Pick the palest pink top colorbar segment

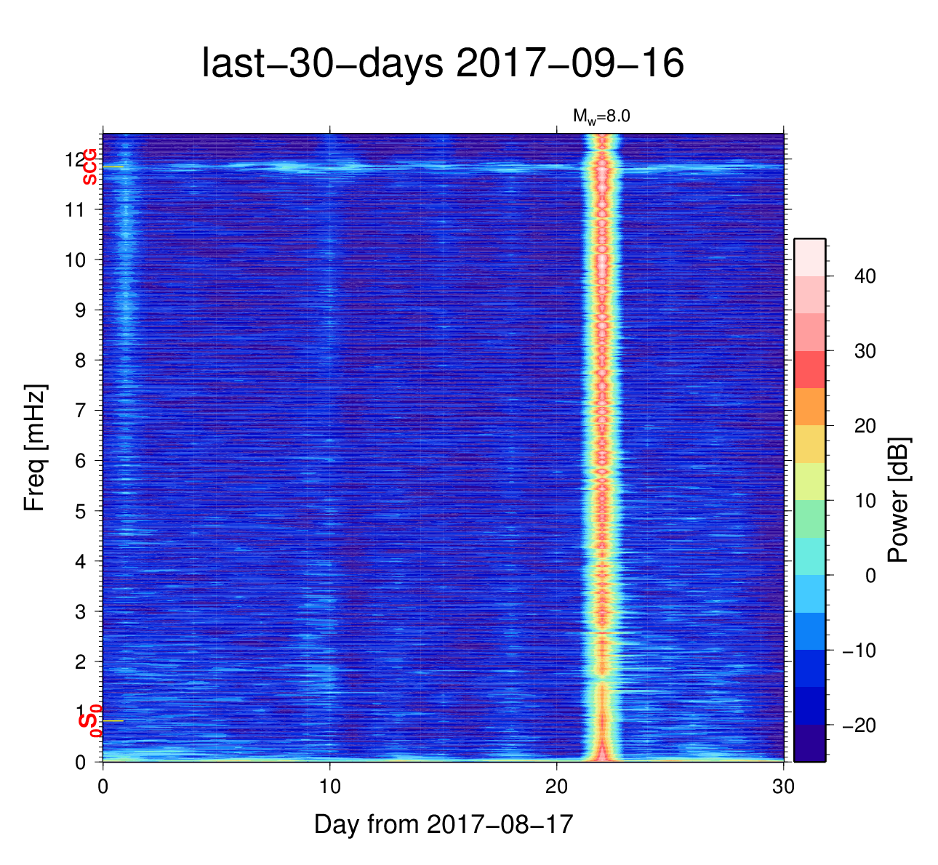(809, 257)
